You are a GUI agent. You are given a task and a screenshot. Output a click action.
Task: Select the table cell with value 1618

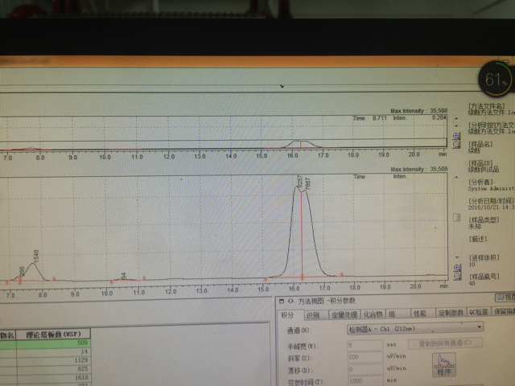(53, 377)
